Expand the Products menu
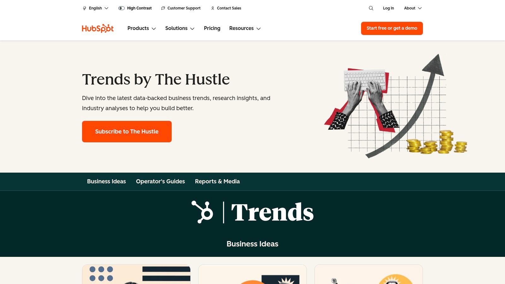This screenshot has width=505, height=284. pos(142,28)
